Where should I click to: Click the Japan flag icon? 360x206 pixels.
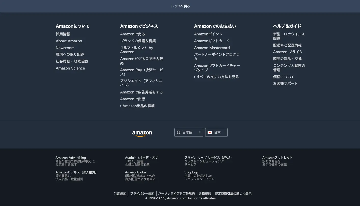[210, 132]
